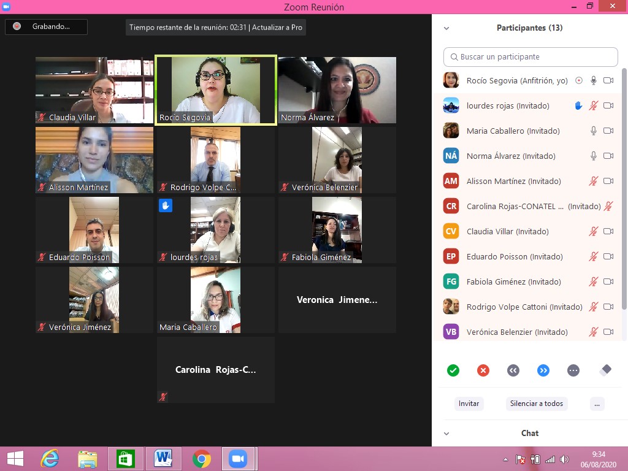Click Eduardo Poisson EP avatar
This screenshot has height=471, width=628.
click(451, 256)
